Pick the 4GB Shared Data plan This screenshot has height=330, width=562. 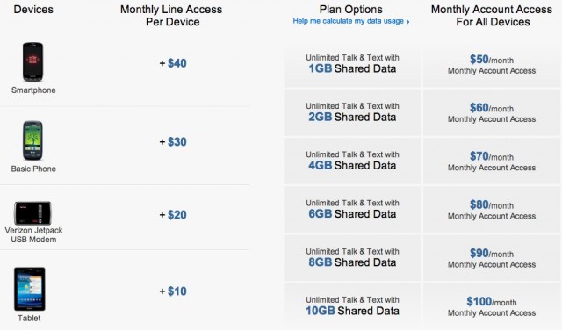coord(352,161)
